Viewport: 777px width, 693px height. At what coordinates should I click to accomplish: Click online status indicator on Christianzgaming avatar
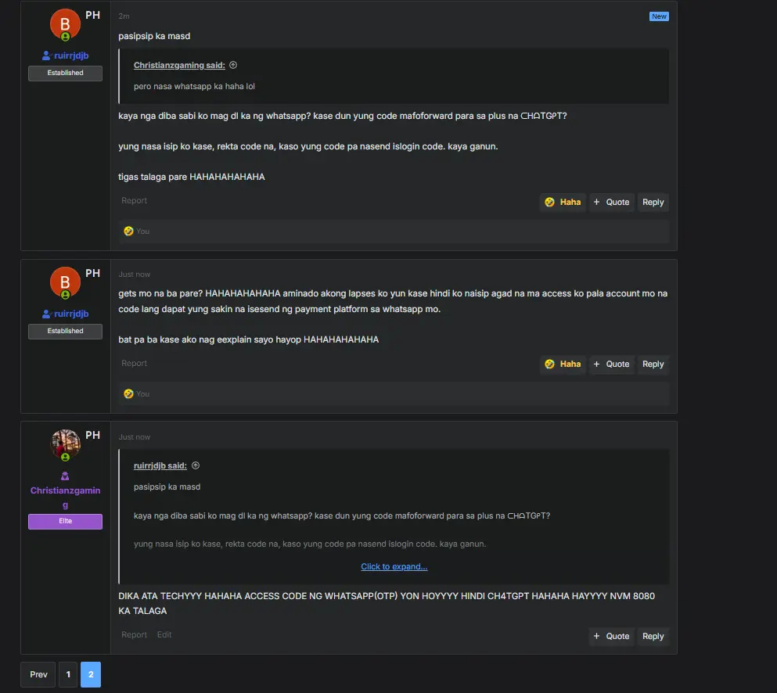coord(65,457)
